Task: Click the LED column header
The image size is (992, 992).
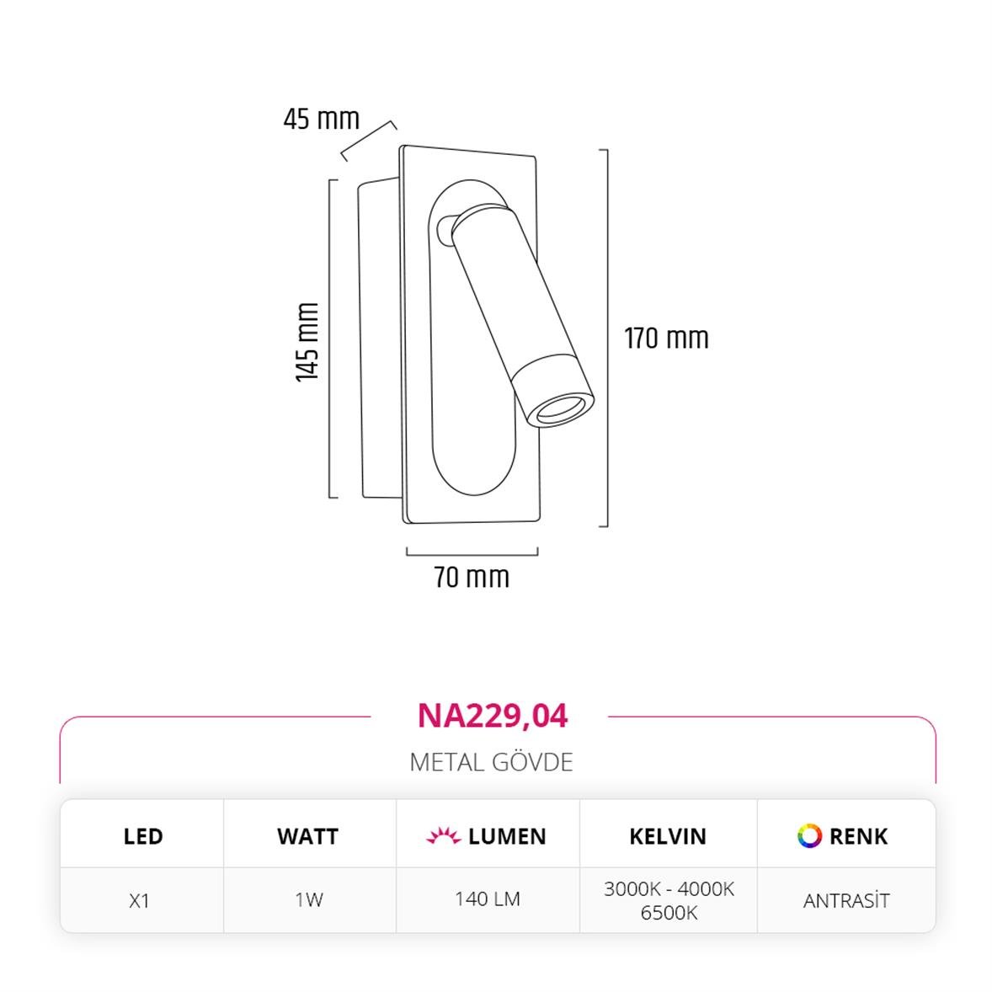Action: click(x=143, y=836)
